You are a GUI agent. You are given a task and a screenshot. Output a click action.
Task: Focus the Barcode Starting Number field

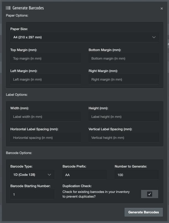[32, 195]
